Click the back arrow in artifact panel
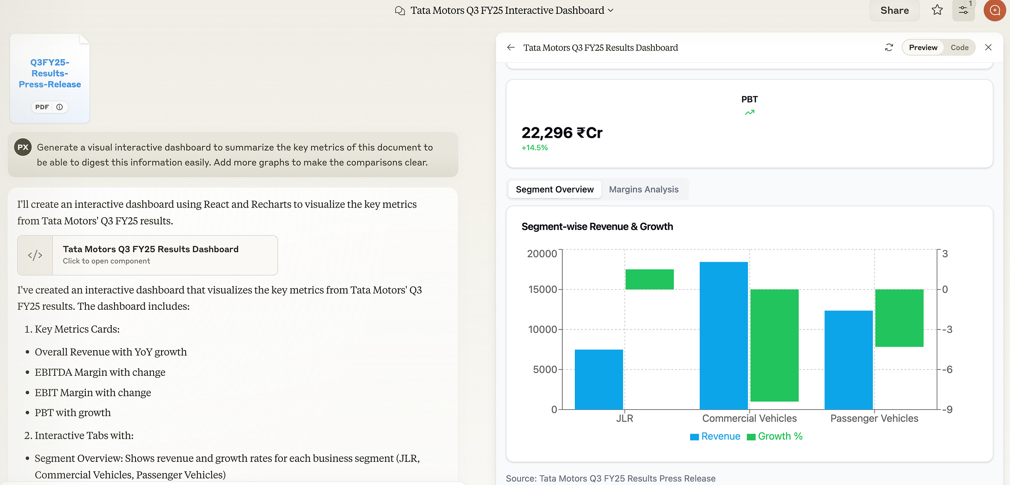 coord(511,47)
